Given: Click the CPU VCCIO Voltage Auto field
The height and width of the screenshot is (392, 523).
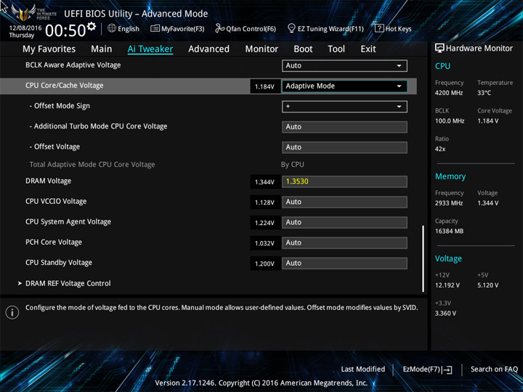Looking at the screenshot, I should (344, 202).
